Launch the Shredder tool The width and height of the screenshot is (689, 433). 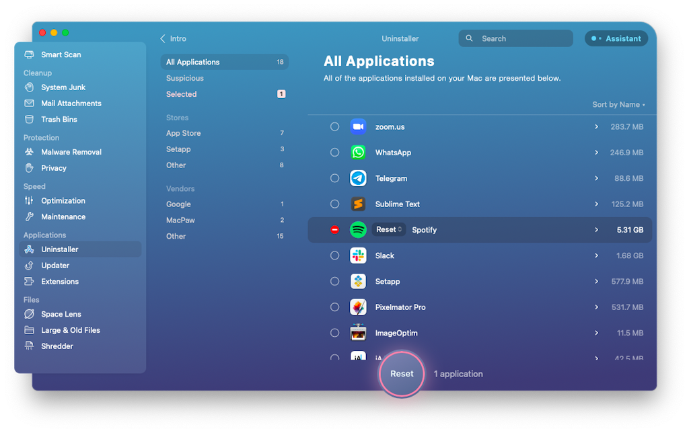(x=56, y=346)
